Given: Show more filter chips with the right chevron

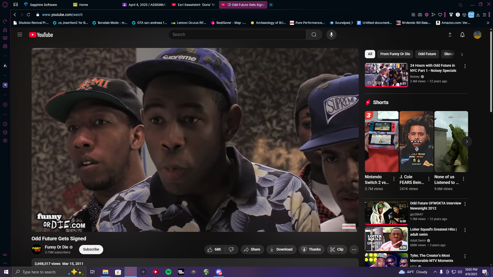Looking at the screenshot, I should (462, 54).
